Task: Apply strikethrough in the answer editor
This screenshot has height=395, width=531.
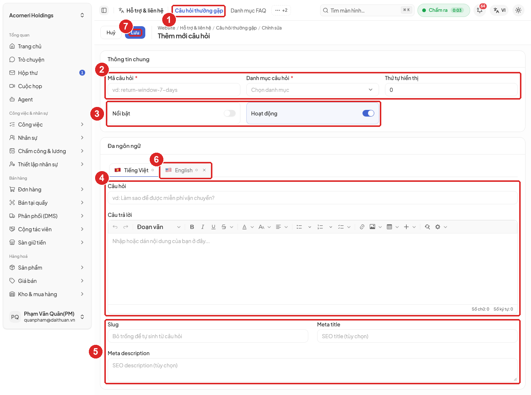Action: [224, 227]
